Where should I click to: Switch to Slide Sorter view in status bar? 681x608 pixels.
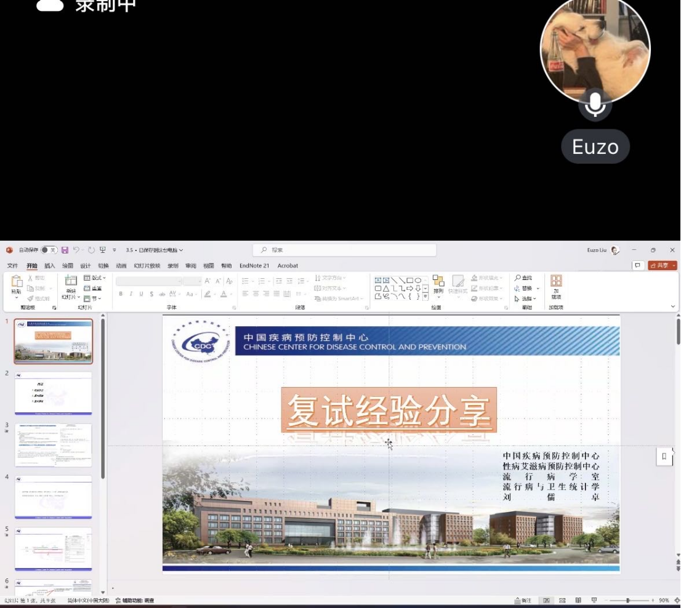coord(562,601)
